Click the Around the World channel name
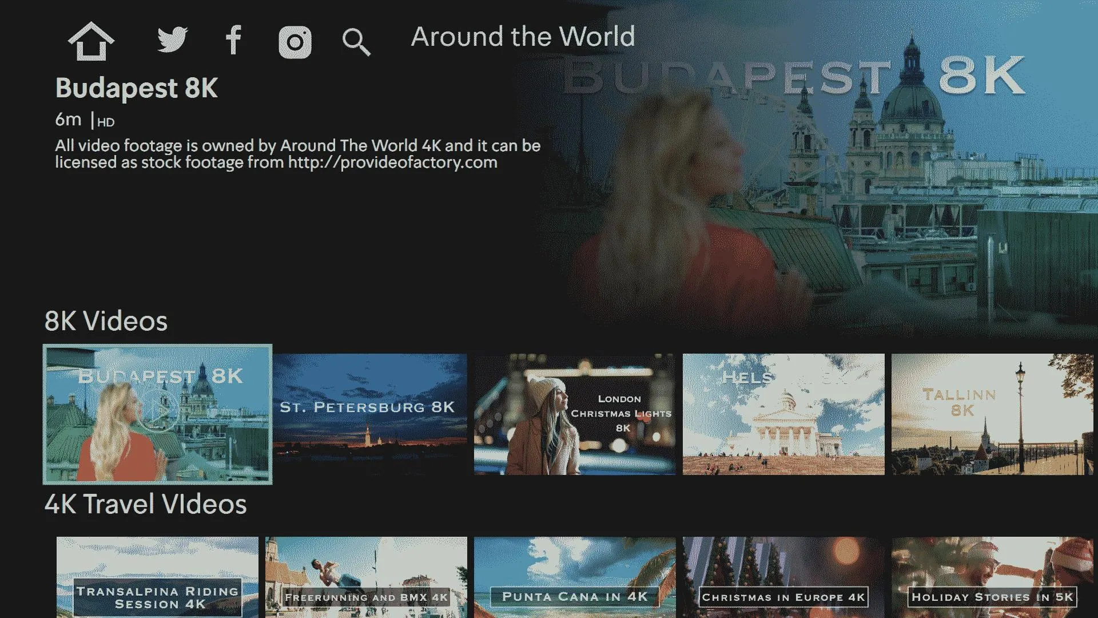The height and width of the screenshot is (618, 1098). (523, 36)
